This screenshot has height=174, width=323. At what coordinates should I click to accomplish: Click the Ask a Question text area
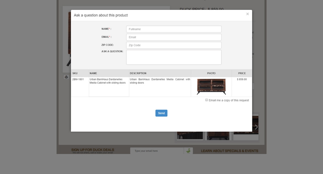[x=174, y=57]
